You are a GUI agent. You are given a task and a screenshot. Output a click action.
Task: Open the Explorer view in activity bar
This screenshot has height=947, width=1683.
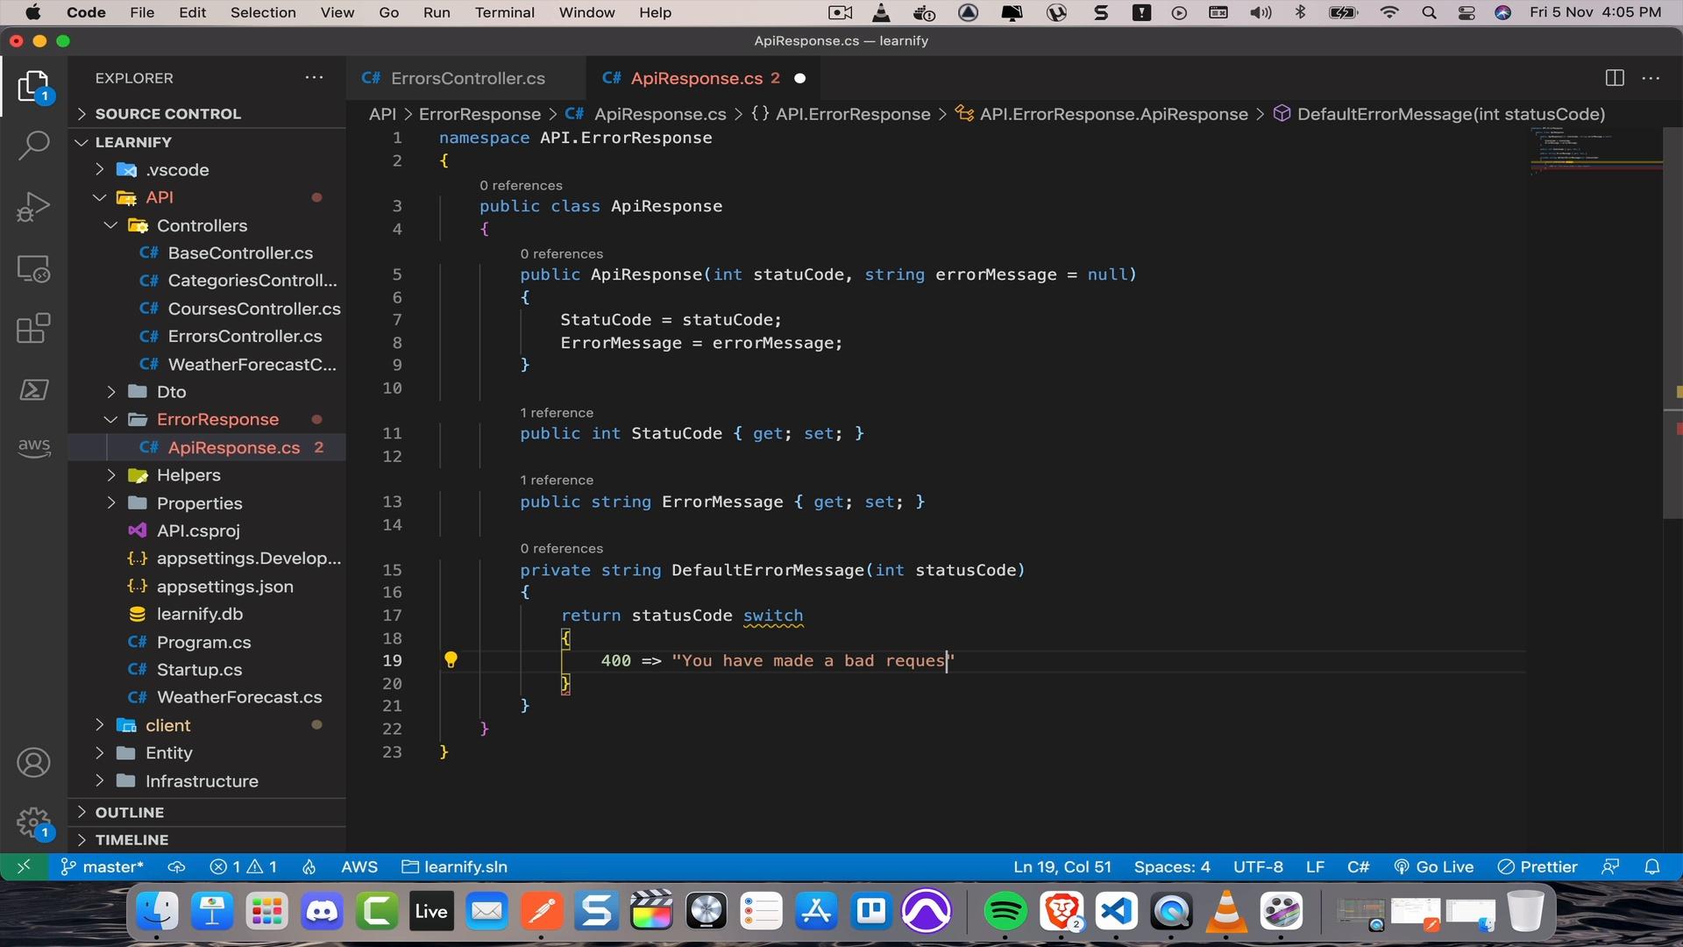(x=34, y=86)
